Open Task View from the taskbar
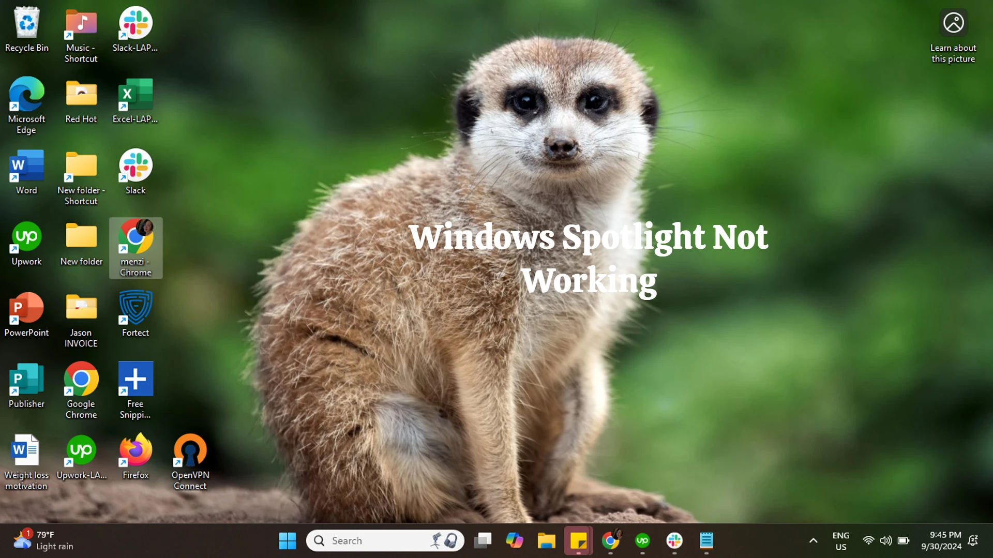This screenshot has width=993, height=558. tap(483, 541)
